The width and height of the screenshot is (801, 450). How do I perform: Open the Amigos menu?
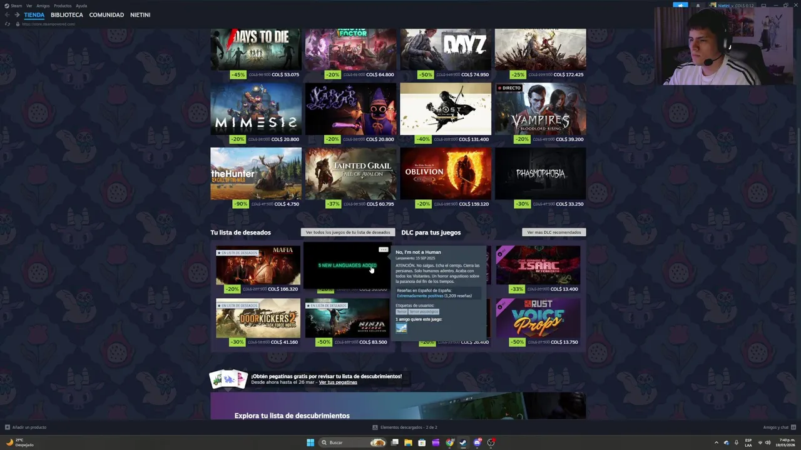click(x=43, y=6)
